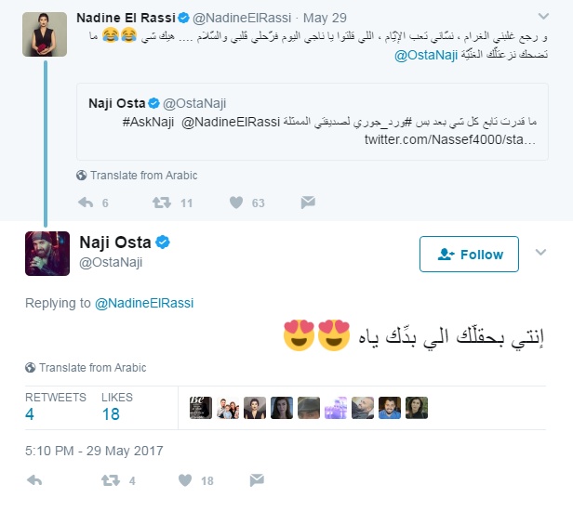This screenshot has width=573, height=511.
Task: Like Nadine El Rassi's tweet
Action: tap(236, 203)
